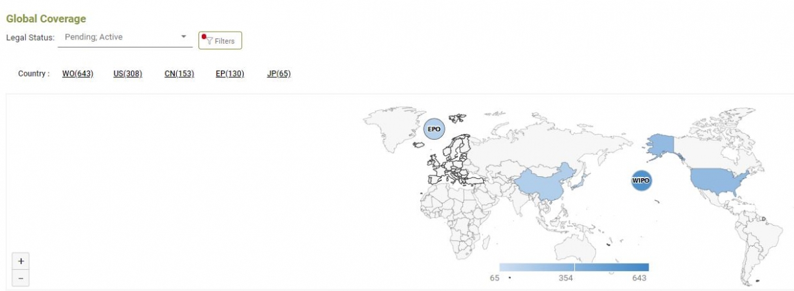Image resolution: width=794 pixels, height=291 pixels.
Task: Click the WIPO bubble on map
Action: (641, 180)
